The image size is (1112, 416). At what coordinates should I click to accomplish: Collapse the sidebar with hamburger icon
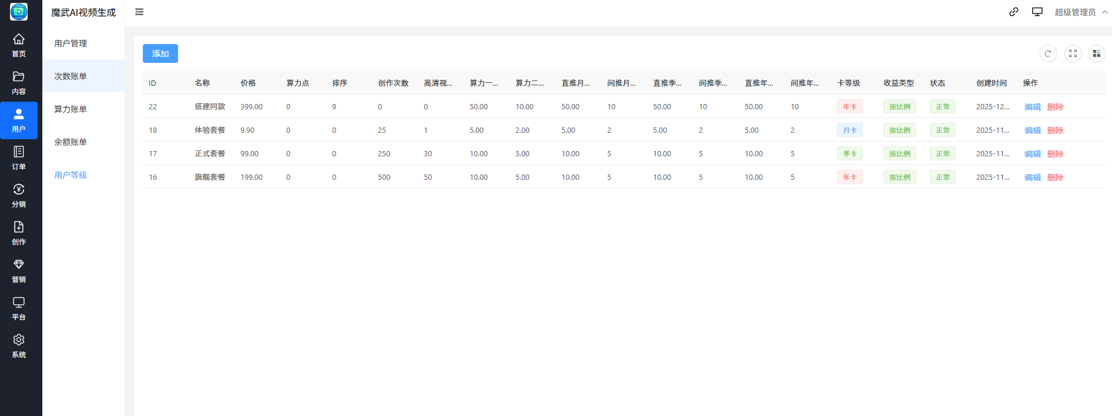coord(139,12)
